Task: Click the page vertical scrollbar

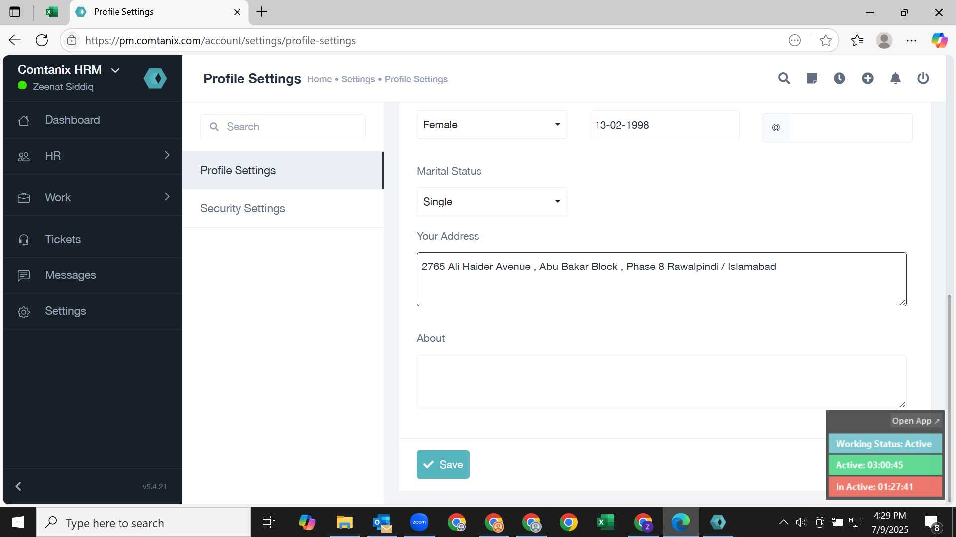Action: coord(949,398)
